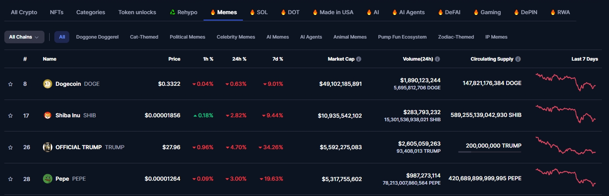This screenshot has height=196, width=609.
Task: Click the Pepe frog logo
Action: pos(47,179)
